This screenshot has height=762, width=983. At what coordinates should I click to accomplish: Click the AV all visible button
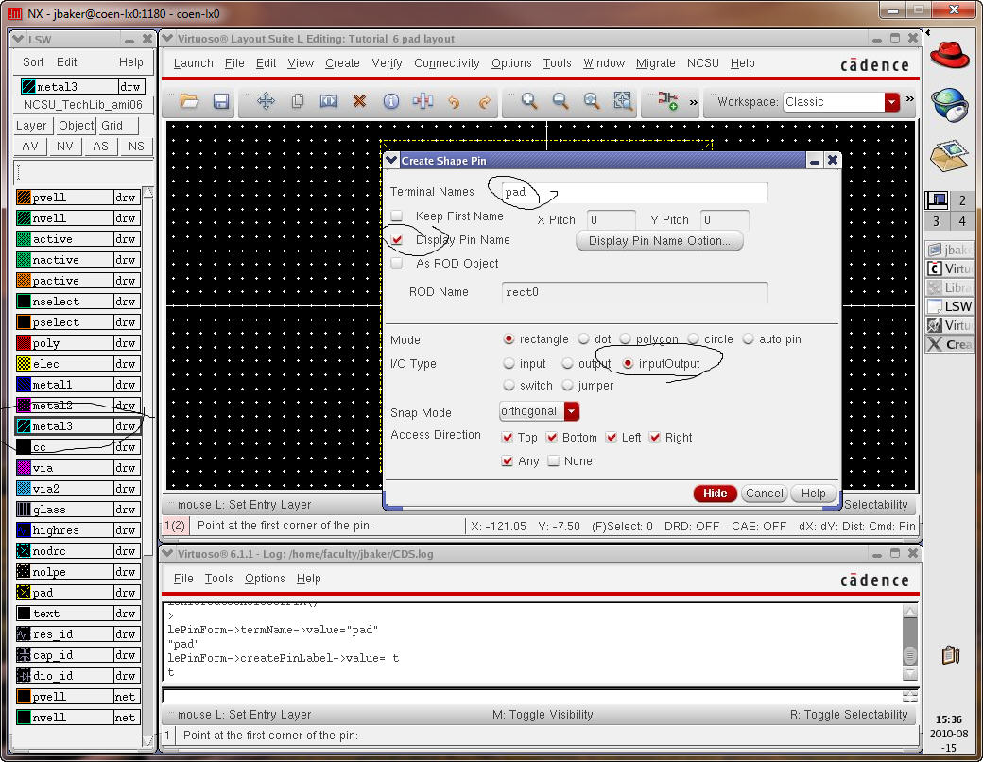pos(30,147)
